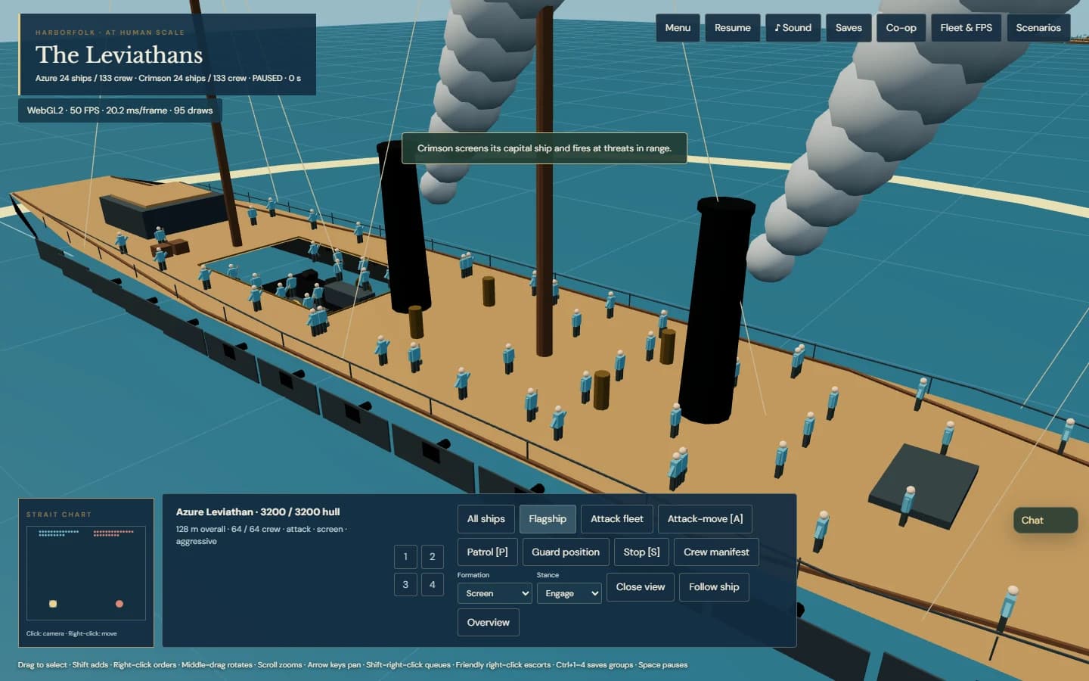Click the Crimson screens capital ship tooltip
The width and height of the screenshot is (1089, 681).
coord(544,148)
